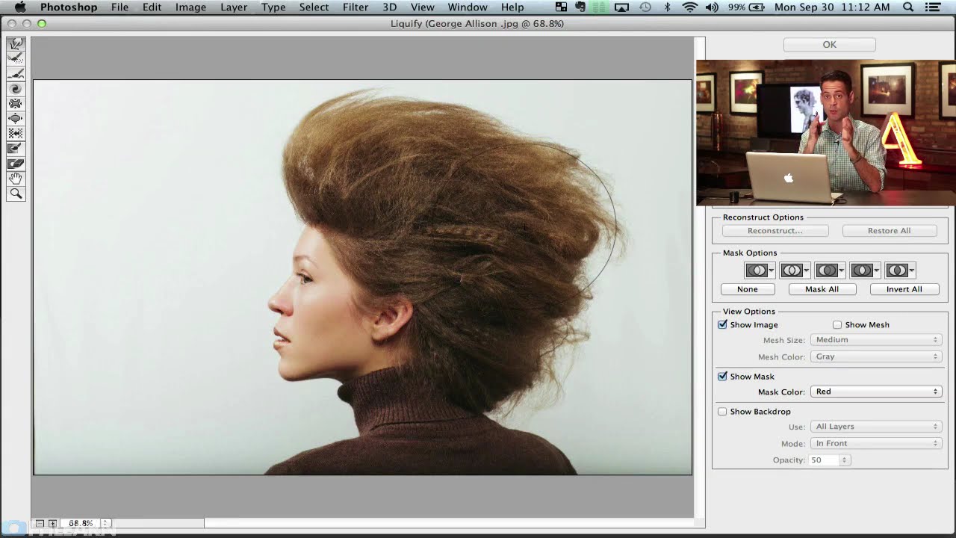Click the Bluetooth menu bar icon
This screenshot has height=538, width=956.
click(668, 7)
